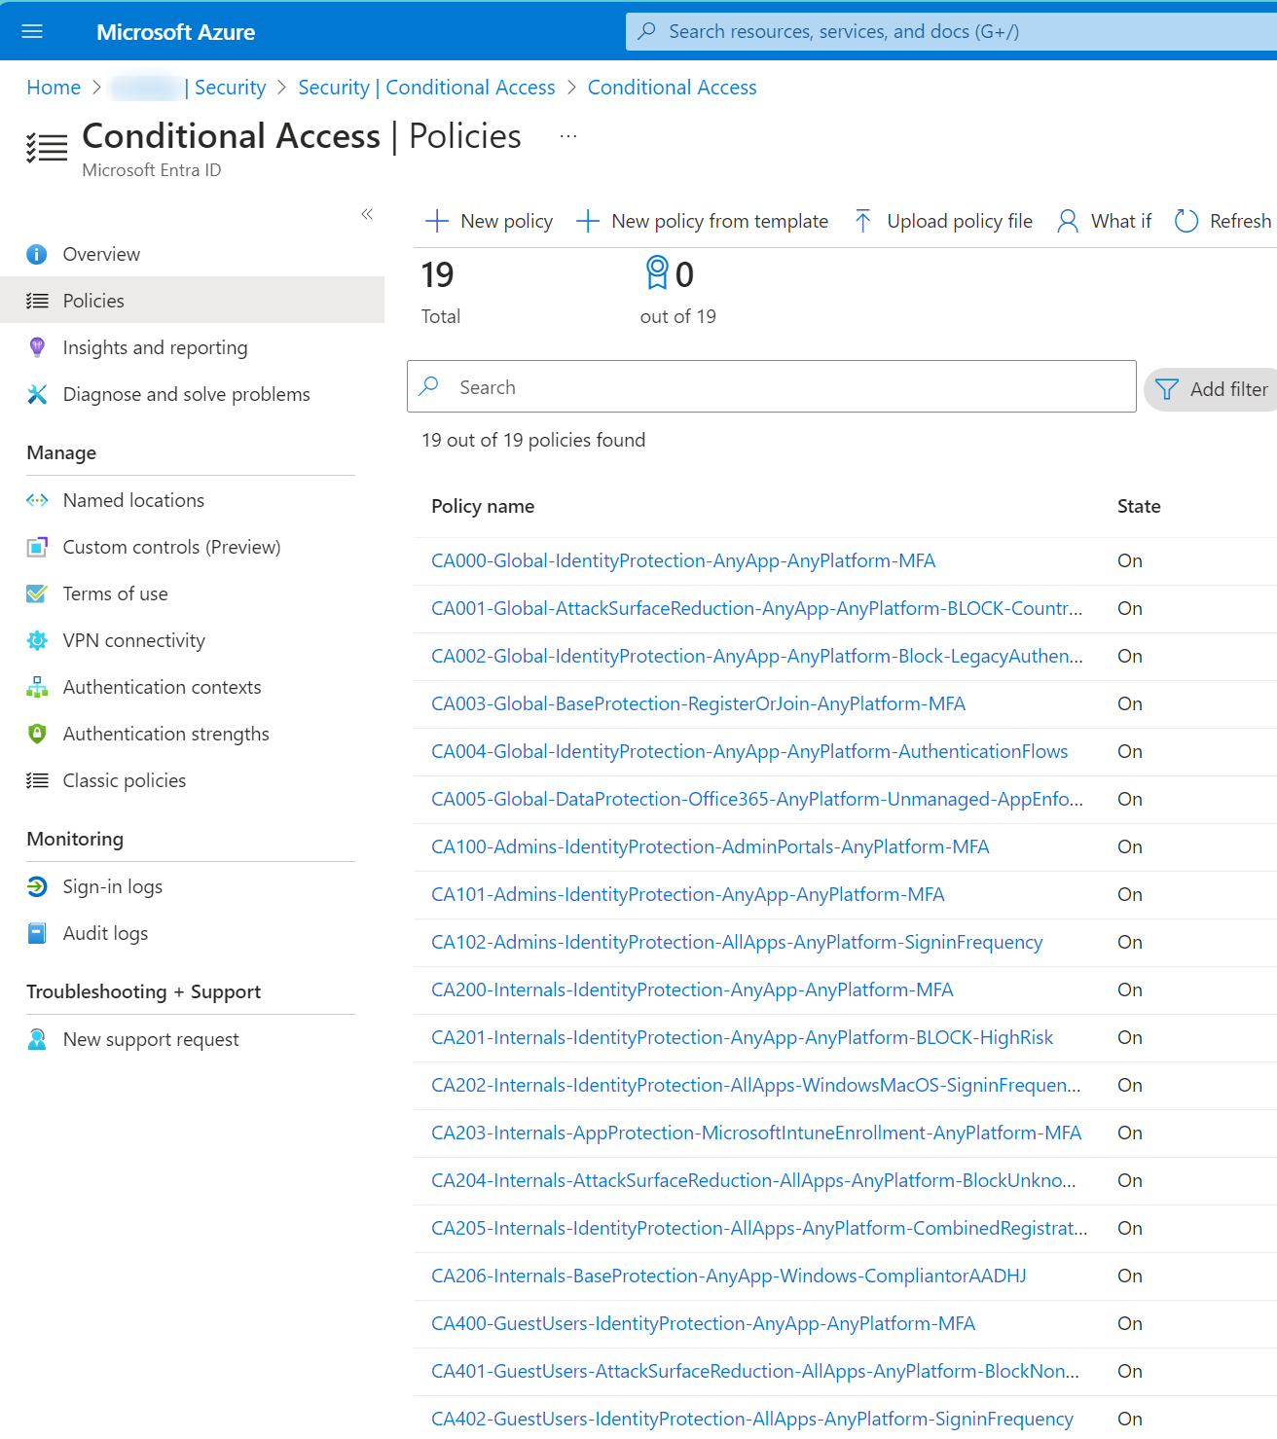Viewport: 1277px width, 1439px height.
Task: Click the Sign-in logs icon
Action: tap(37, 886)
